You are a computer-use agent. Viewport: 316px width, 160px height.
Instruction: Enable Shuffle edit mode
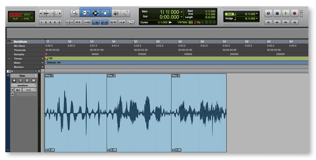pyautogui.click(x=15, y=15)
